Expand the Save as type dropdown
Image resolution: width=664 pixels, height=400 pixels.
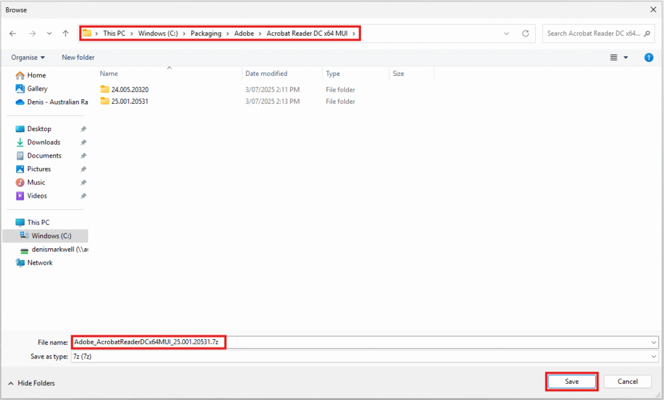click(x=653, y=357)
